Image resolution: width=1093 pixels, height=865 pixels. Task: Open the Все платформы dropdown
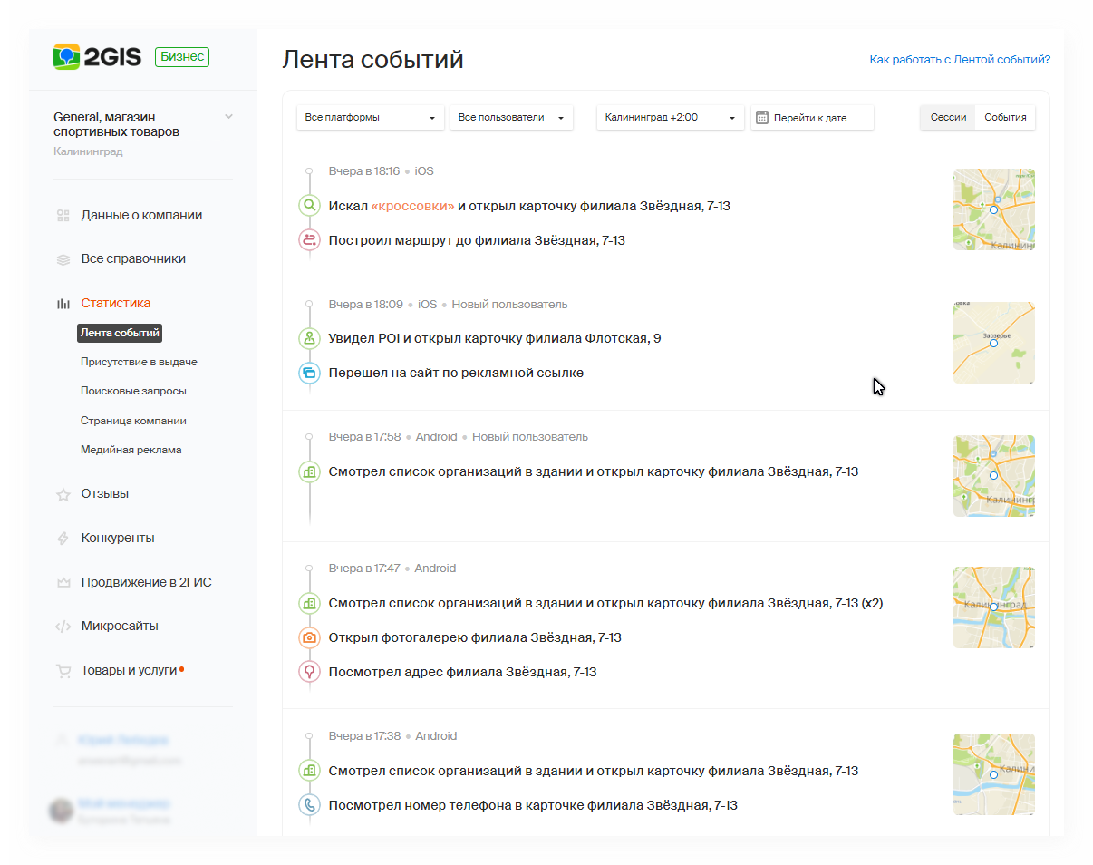[x=371, y=117]
